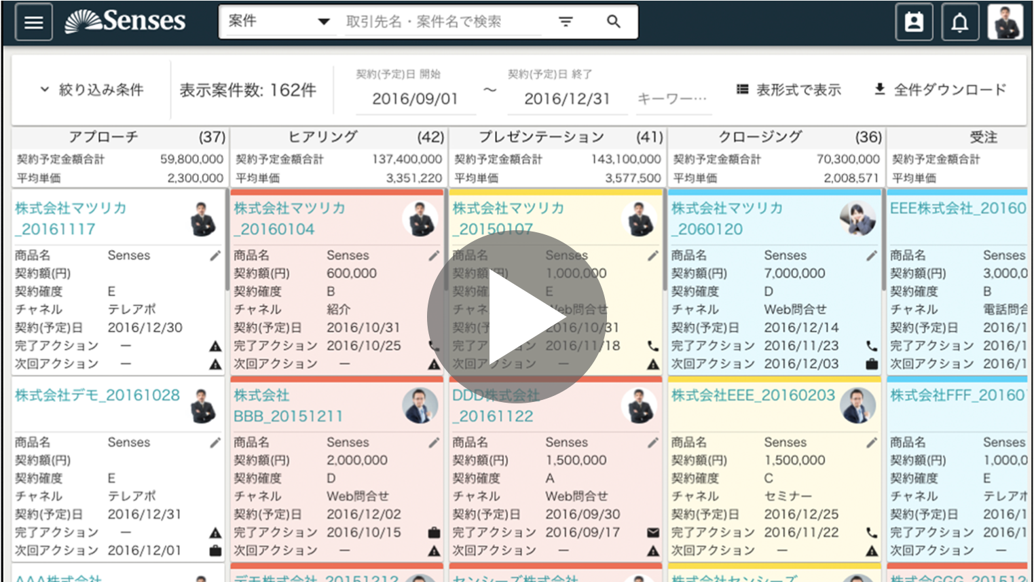The image size is (1034, 582).
Task: Click クロージング total amount 70,300,000
Action: pos(848,159)
